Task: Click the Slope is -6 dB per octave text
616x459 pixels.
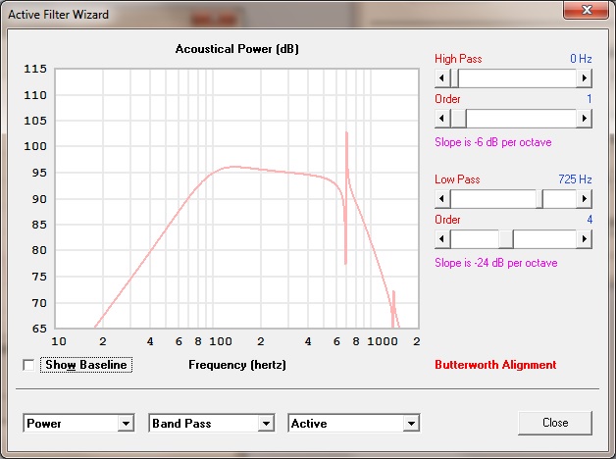Action: (x=493, y=142)
